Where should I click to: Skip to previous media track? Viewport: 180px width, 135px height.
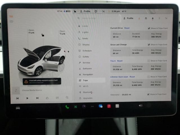[x=17, y=98]
